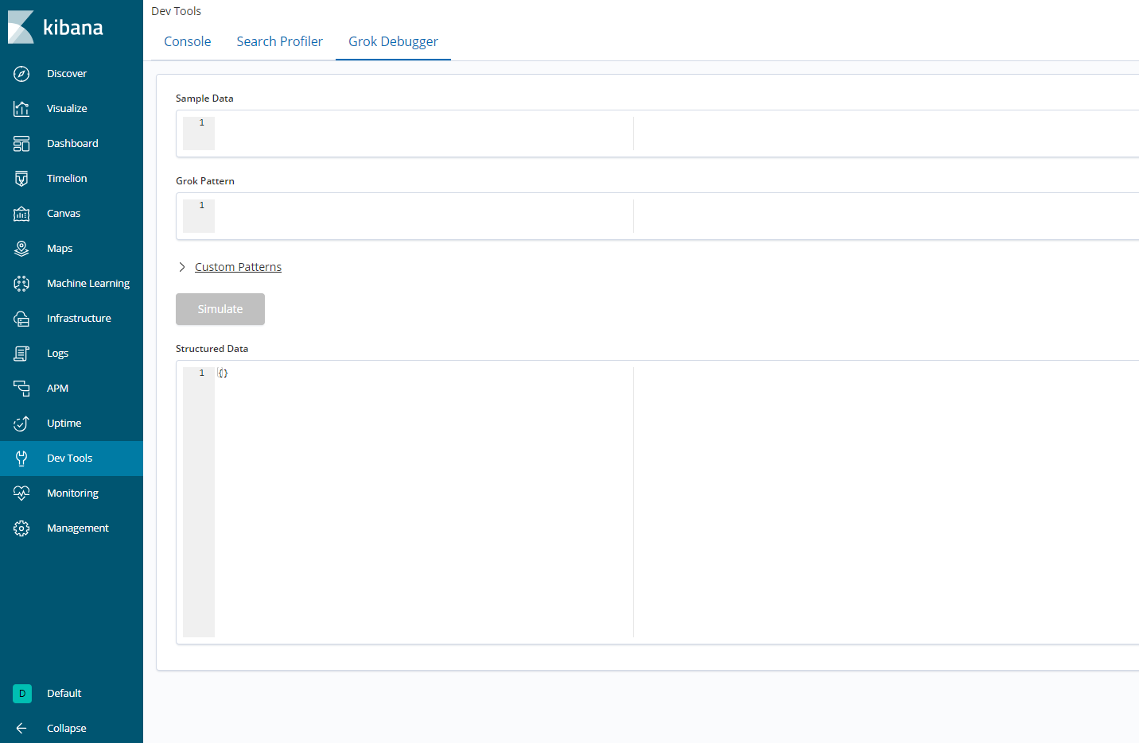Click the kibana wordmark text
This screenshot has width=1139, height=743.
click(73, 28)
